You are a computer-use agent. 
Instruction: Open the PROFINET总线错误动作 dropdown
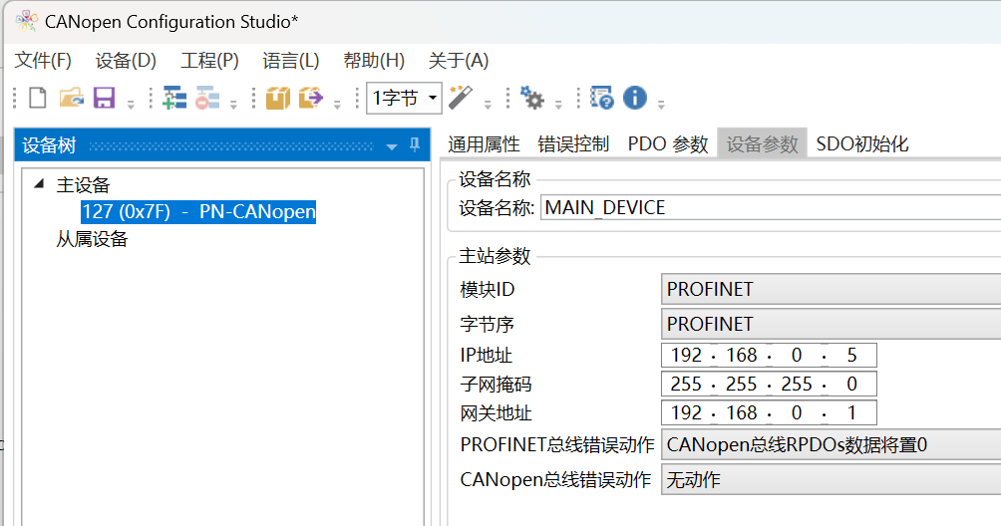[x=831, y=444]
